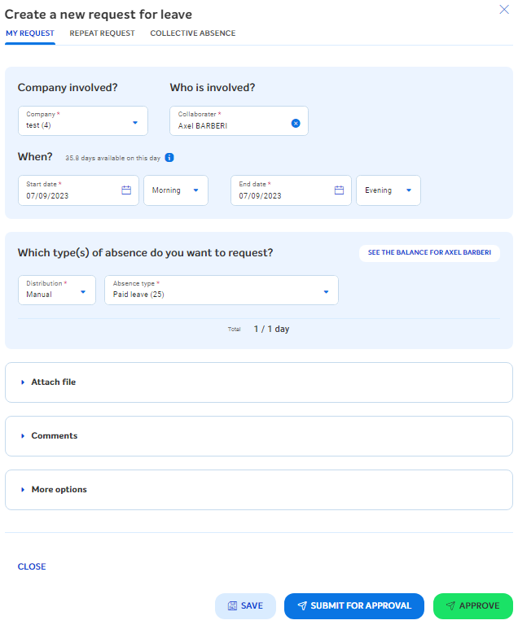
Task: Switch to the Collective Absence tab
Action: click(193, 33)
